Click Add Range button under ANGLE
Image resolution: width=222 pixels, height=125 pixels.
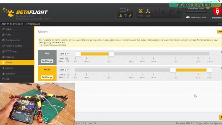pos(47,77)
